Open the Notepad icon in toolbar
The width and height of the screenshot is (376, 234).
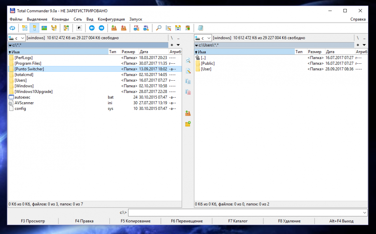(x=200, y=28)
